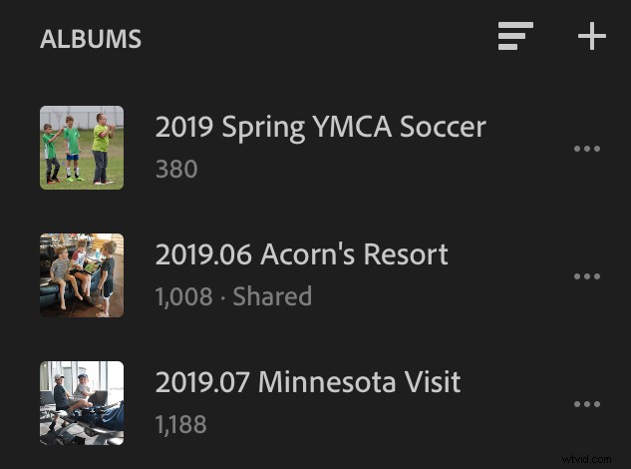Click the Acorn's Resort album thumbnail
Image resolution: width=631 pixels, height=469 pixels.
pyautogui.click(x=82, y=275)
